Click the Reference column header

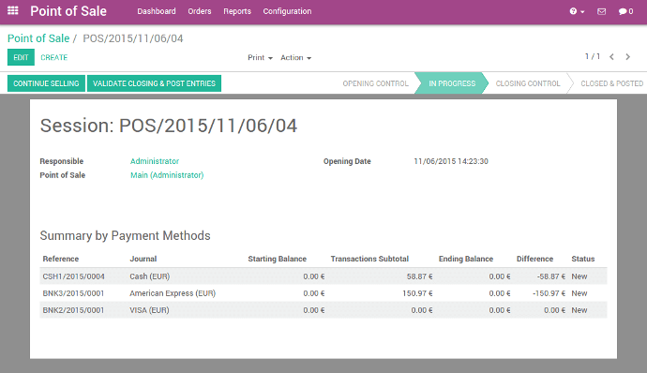pos(61,259)
